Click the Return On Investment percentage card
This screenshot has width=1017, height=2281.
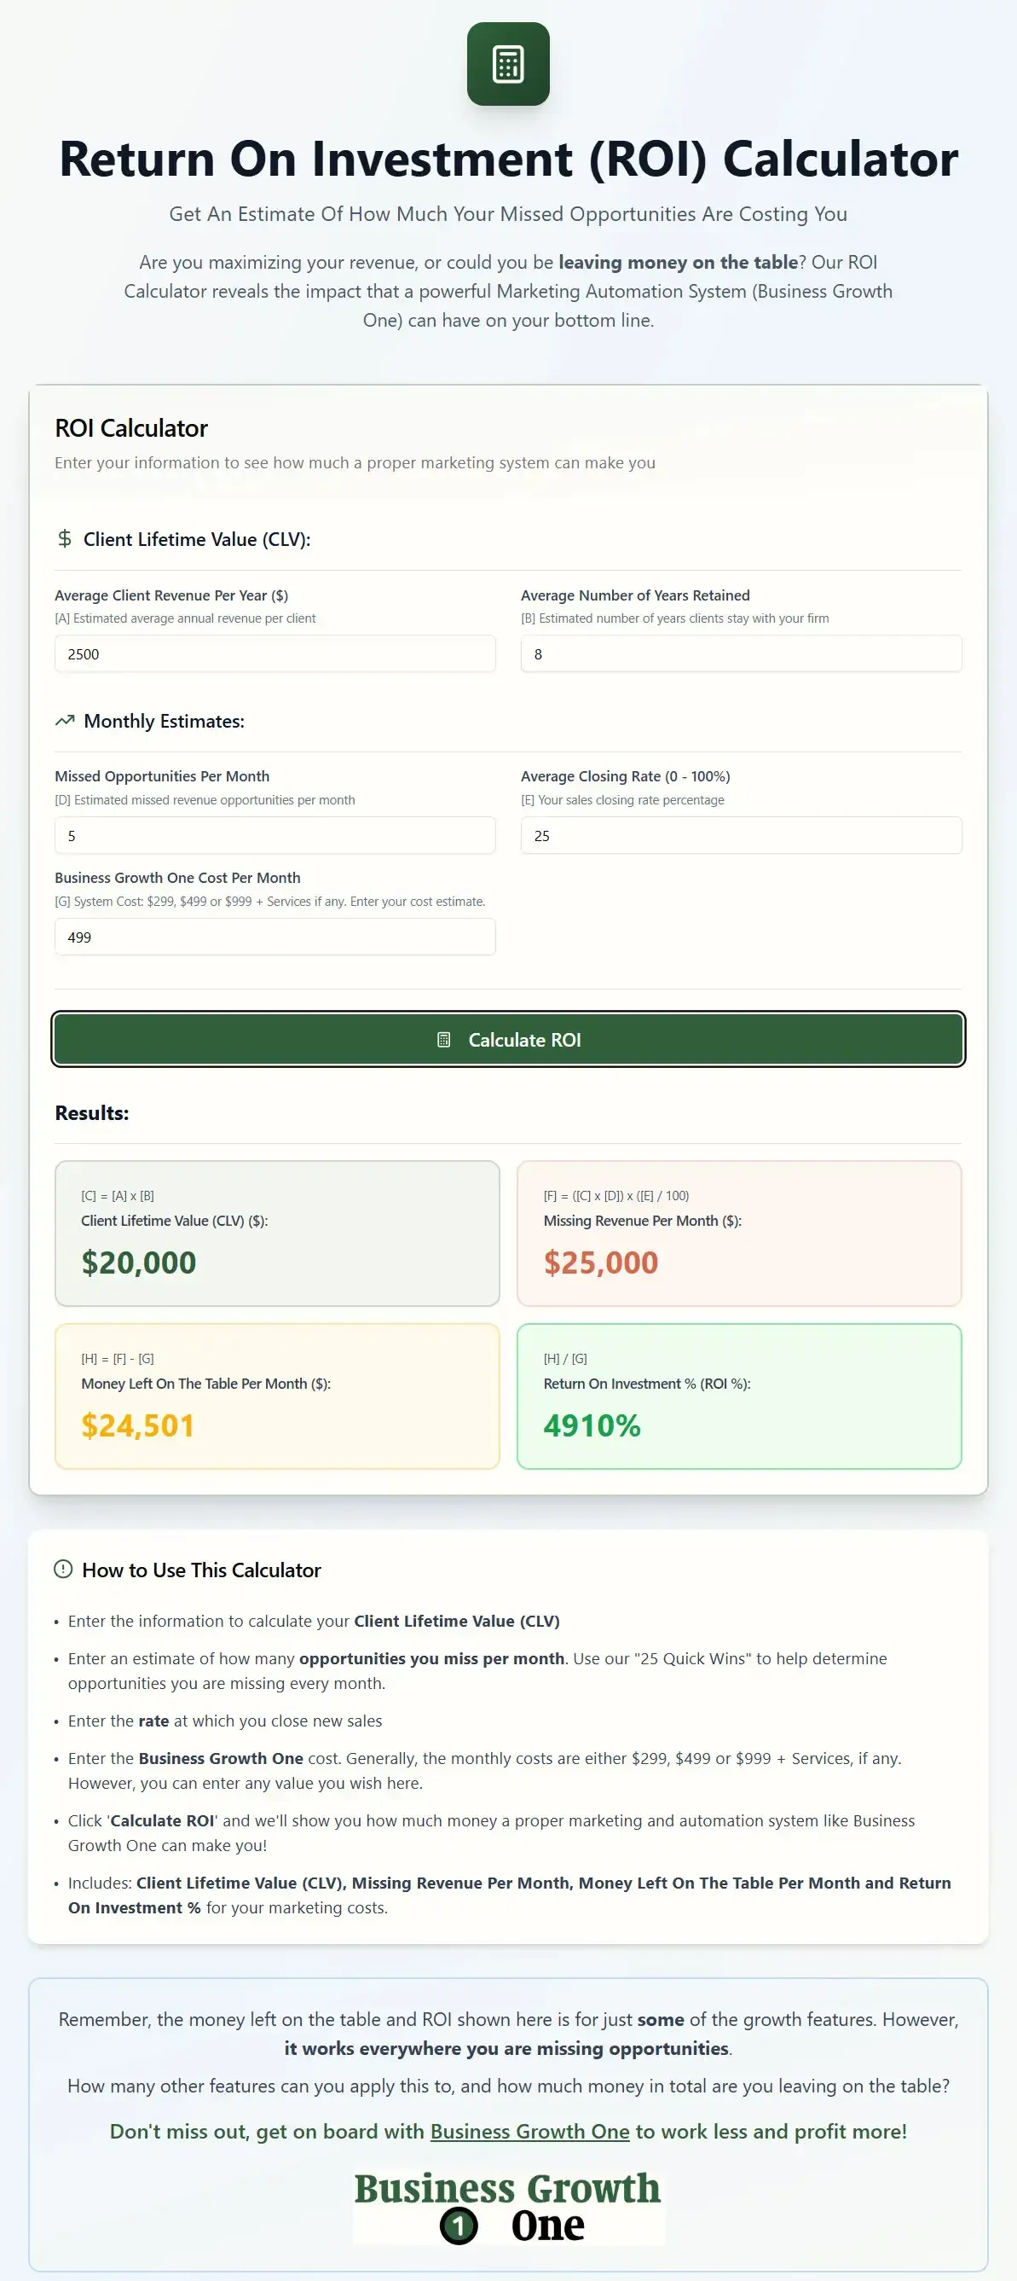click(x=740, y=1396)
